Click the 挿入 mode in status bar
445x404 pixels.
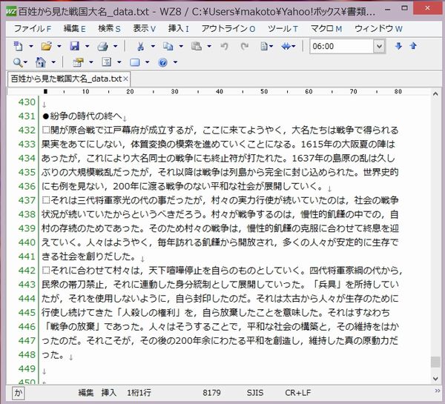(x=109, y=393)
